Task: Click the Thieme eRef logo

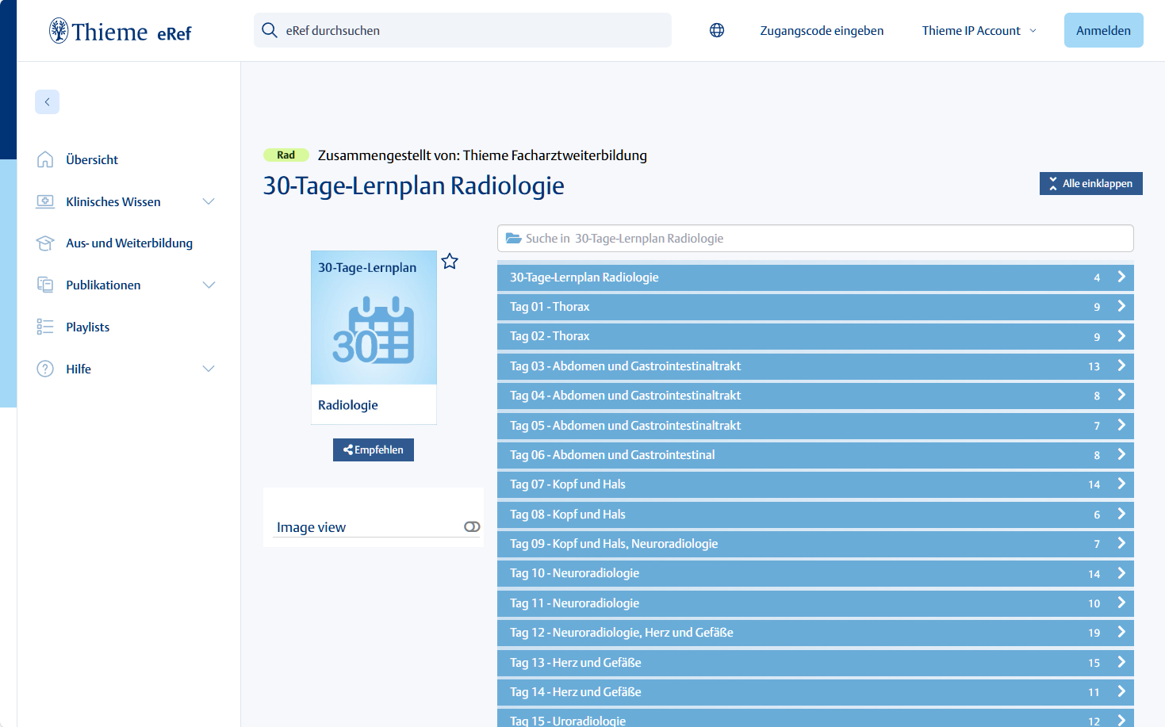Action: (x=120, y=31)
